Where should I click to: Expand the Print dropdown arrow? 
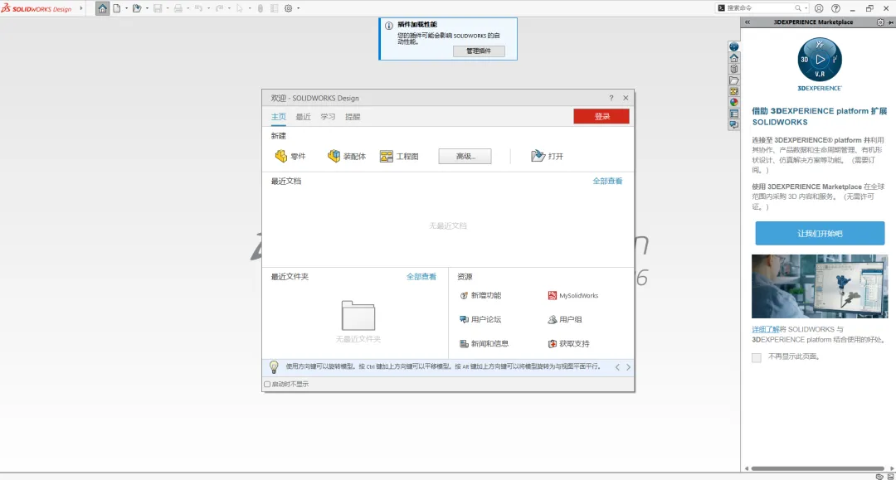point(188,8)
